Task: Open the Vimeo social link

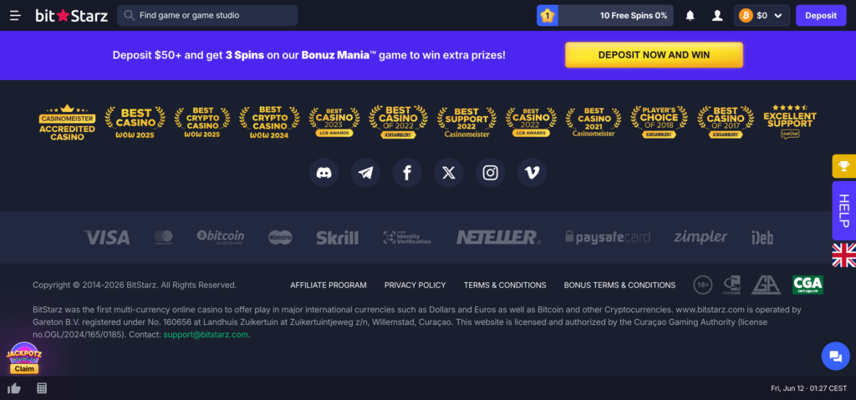Action: click(532, 173)
